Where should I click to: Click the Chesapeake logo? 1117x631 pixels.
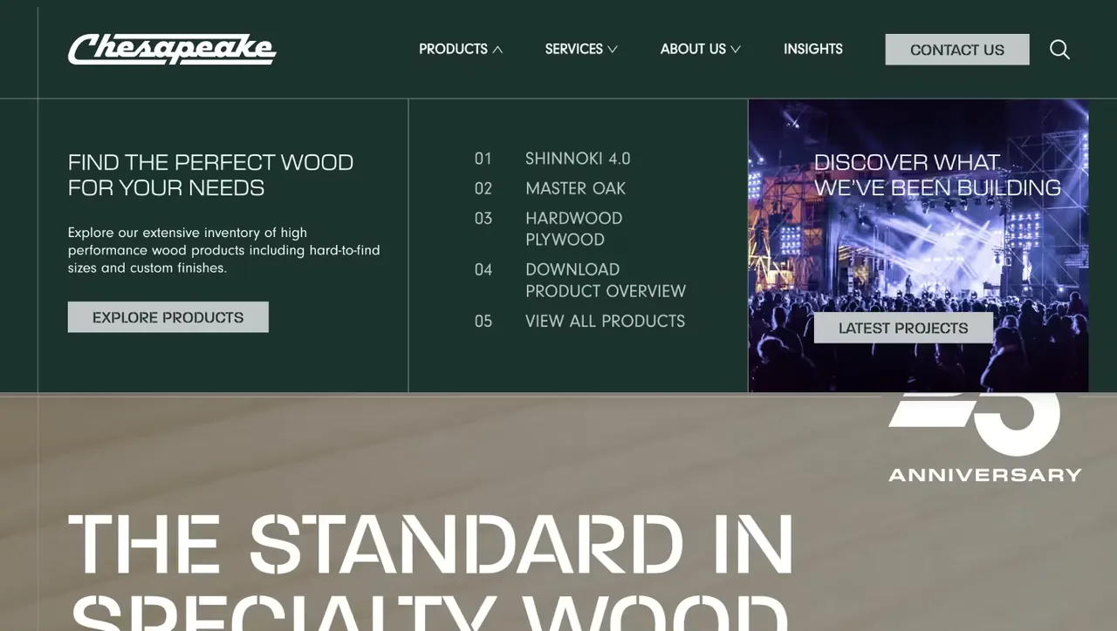coord(172,50)
